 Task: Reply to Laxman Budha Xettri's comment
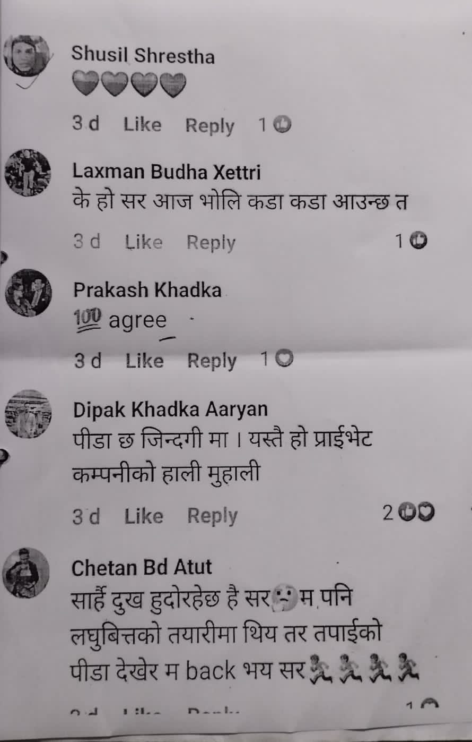(x=211, y=243)
